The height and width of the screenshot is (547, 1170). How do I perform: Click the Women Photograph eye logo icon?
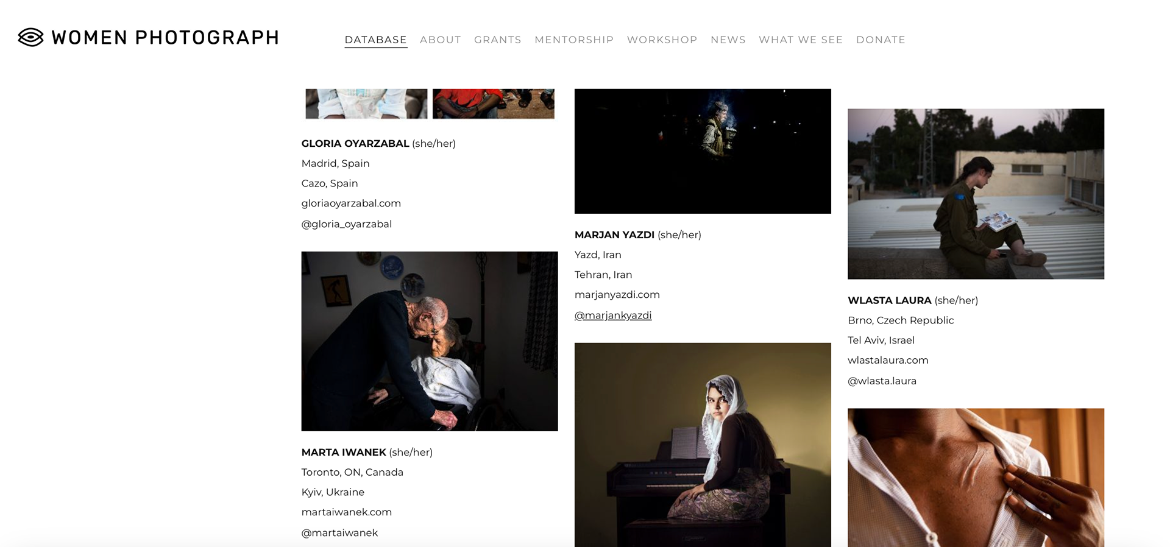click(31, 37)
